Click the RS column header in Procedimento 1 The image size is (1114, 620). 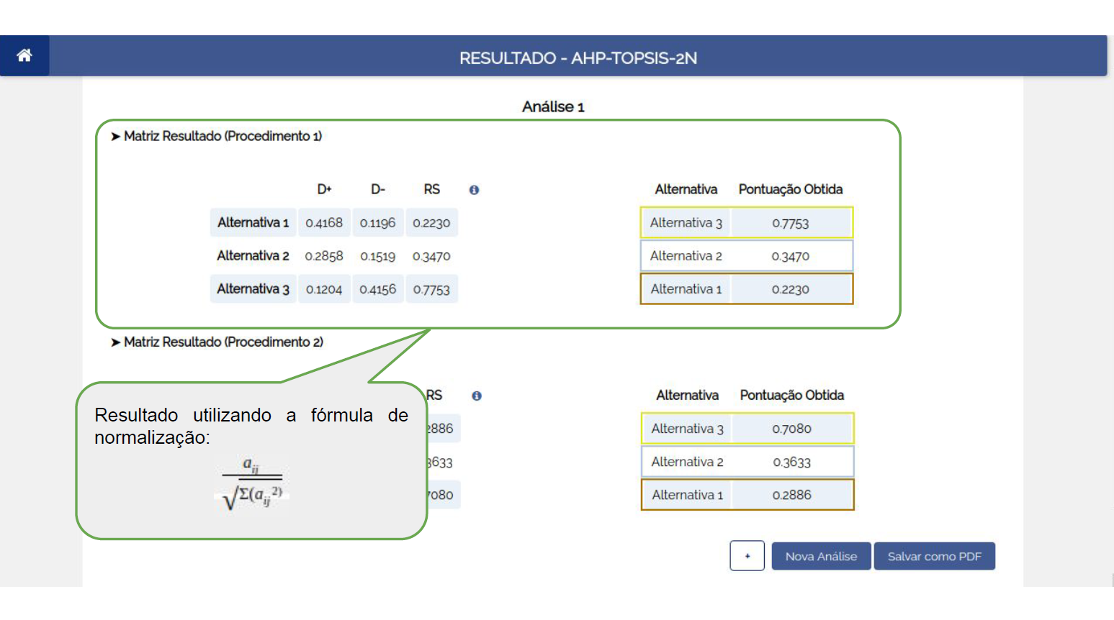click(431, 189)
